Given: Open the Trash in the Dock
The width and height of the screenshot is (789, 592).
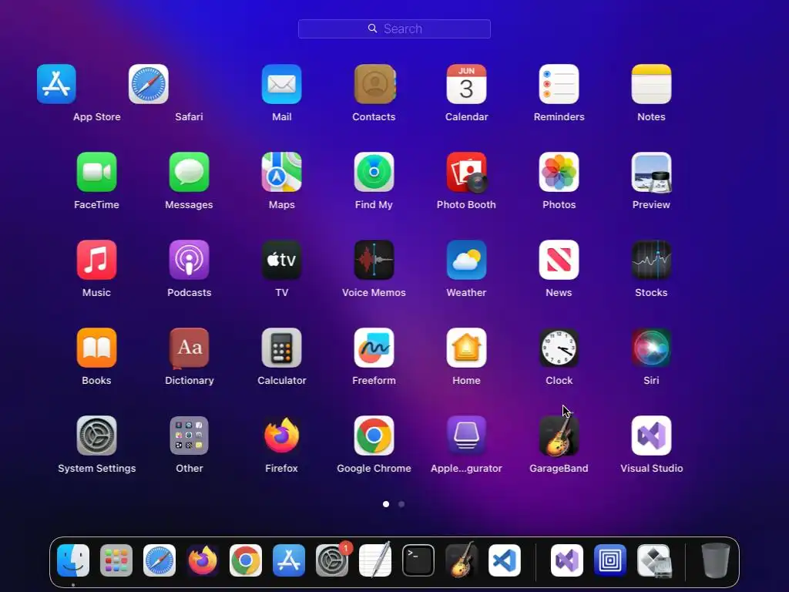Looking at the screenshot, I should 715,560.
